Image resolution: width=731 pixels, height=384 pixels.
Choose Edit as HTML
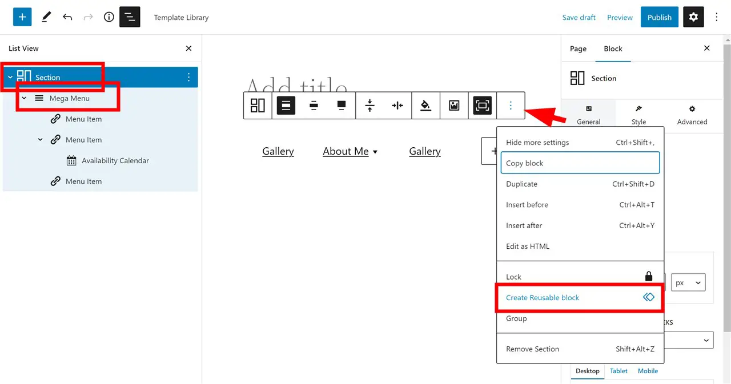click(x=580, y=246)
